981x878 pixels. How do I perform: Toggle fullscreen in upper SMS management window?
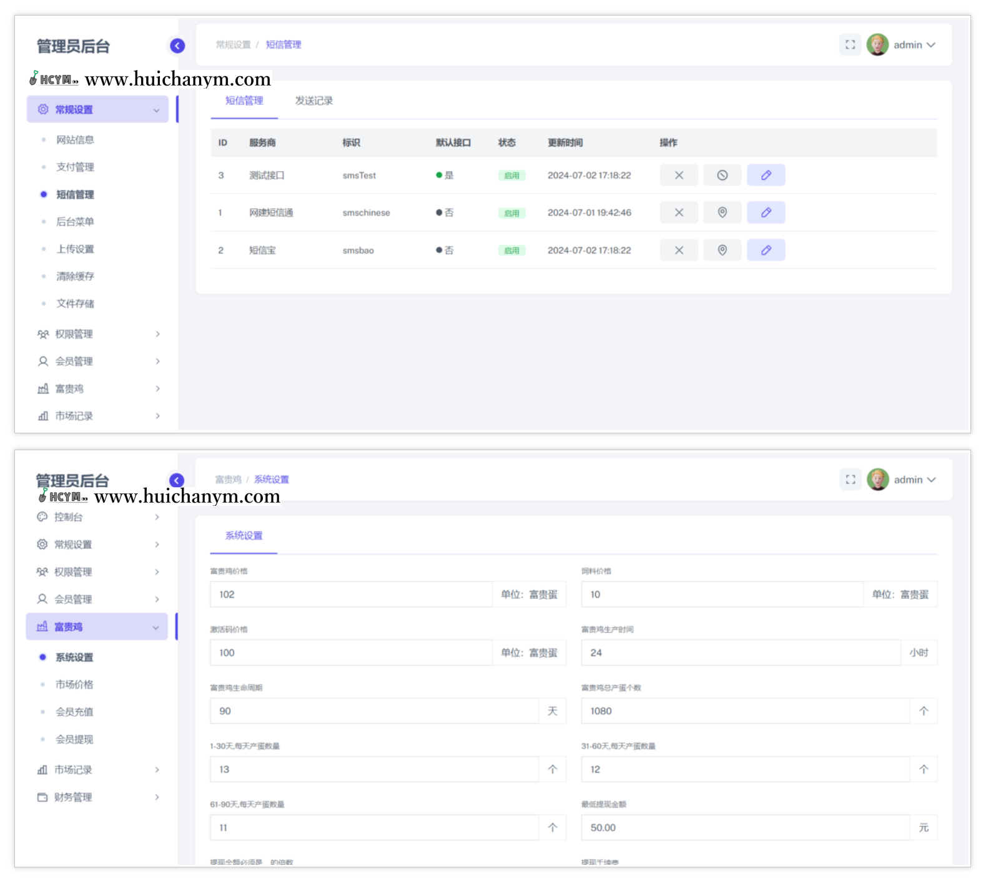(850, 45)
